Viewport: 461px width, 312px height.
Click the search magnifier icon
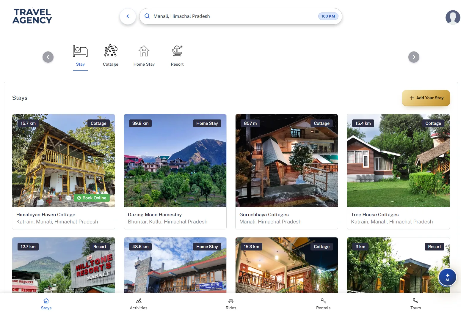(147, 16)
